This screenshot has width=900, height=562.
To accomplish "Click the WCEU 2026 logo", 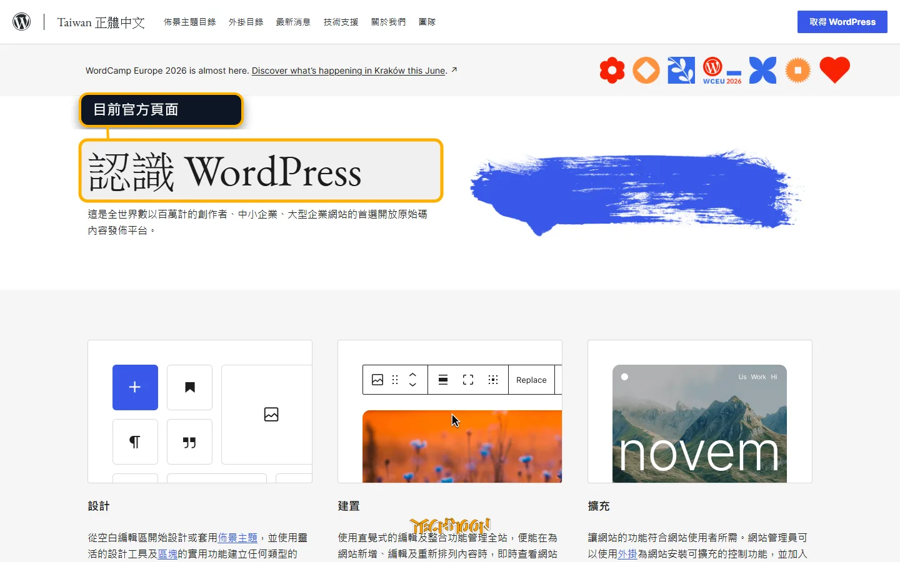I will [x=722, y=71].
